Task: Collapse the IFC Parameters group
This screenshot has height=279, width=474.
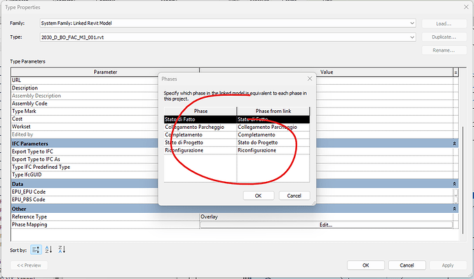Action: click(455, 143)
